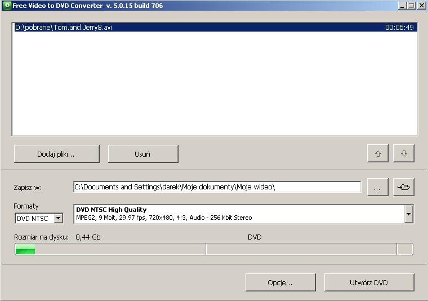Open the Opcje settings dialog
This screenshot has height=301, width=428.
point(280,282)
